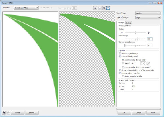Open the Preview mode dropdown
Viewport: 164px width, 117px height.
click(26, 8)
